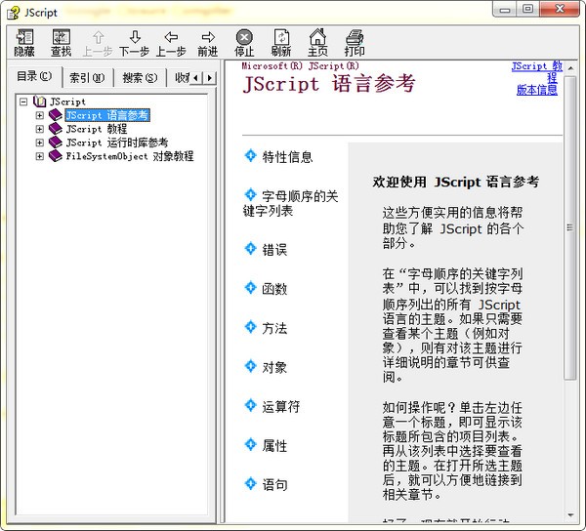
Task: Open the 语句 topic link
Action: click(x=274, y=485)
